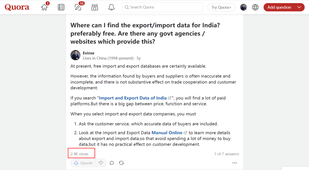Image resolution: width=309 pixels, height=170 pixels.
Task: Open the Answer pencil icon
Action: (x=78, y=7)
